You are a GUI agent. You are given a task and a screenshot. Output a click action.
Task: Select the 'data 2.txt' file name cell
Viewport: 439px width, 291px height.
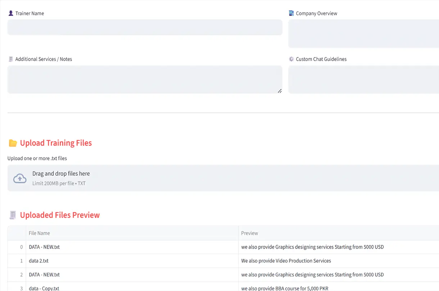click(x=39, y=261)
